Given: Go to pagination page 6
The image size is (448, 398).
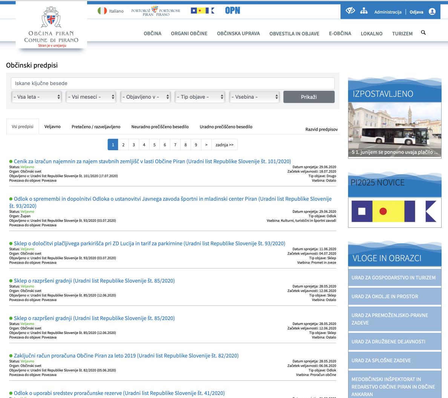Looking at the screenshot, I should (165, 145).
